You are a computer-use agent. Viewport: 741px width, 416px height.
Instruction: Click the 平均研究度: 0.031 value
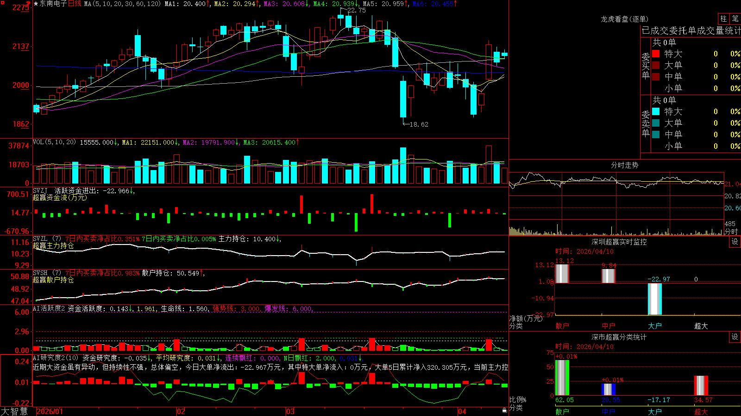[188, 358]
